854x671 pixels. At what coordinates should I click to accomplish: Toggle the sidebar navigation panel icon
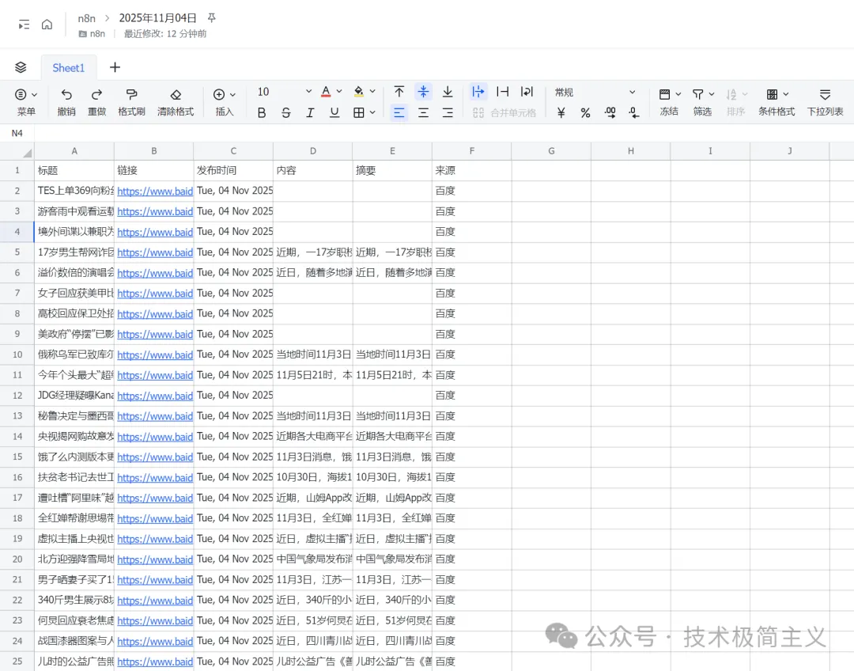[24, 25]
